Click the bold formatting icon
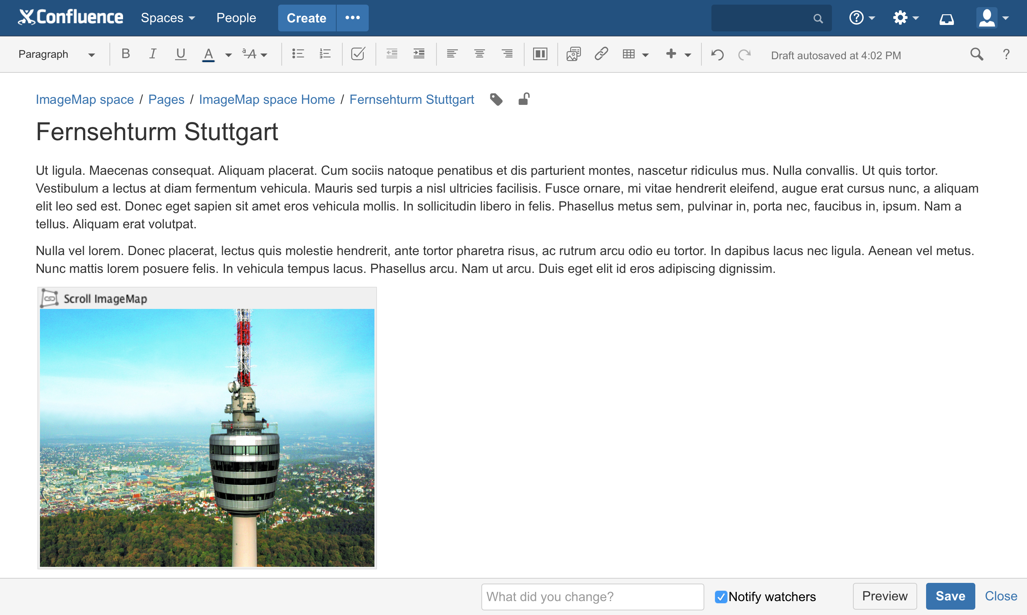This screenshot has width=1027, height=615. (125, 55)
